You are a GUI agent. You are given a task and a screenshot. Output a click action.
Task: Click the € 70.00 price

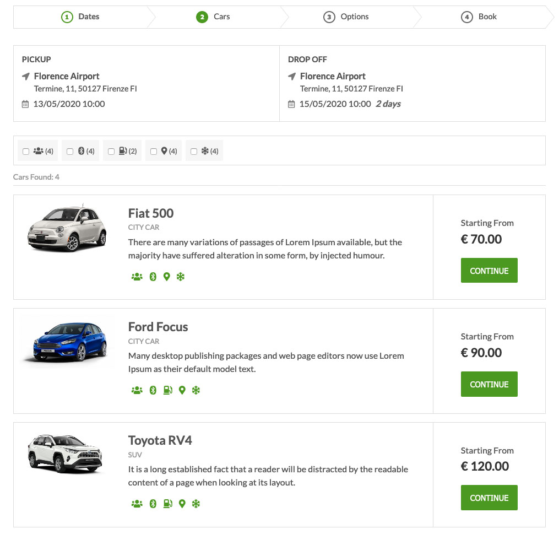[481, 239]
